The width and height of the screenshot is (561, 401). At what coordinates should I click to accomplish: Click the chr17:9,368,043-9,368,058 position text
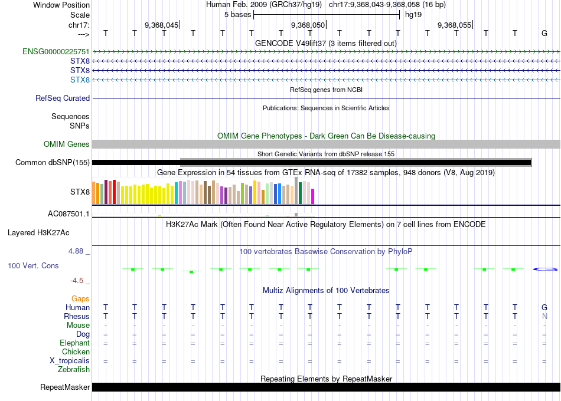tap(387, 5)
